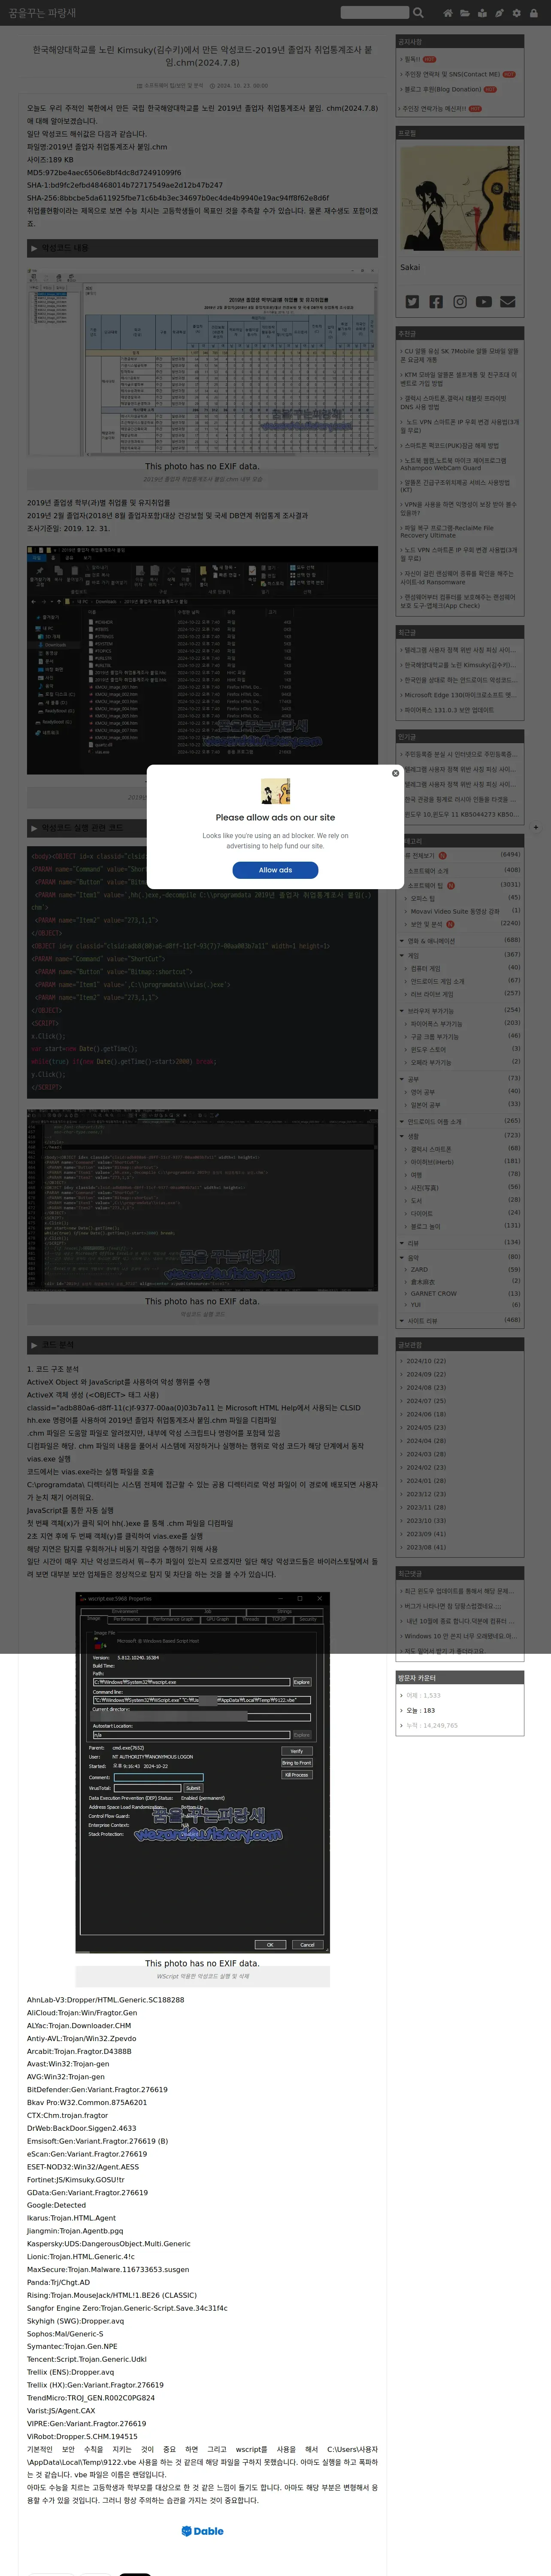Click the article title heading
The image size is (551, 2576).
202,55
